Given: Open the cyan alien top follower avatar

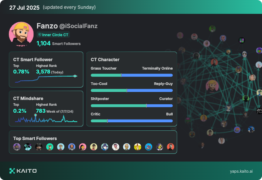Looking at the screenshot, I should tap(28, 147).
